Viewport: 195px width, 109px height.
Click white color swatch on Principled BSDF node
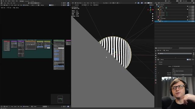(x=61, y=48)
